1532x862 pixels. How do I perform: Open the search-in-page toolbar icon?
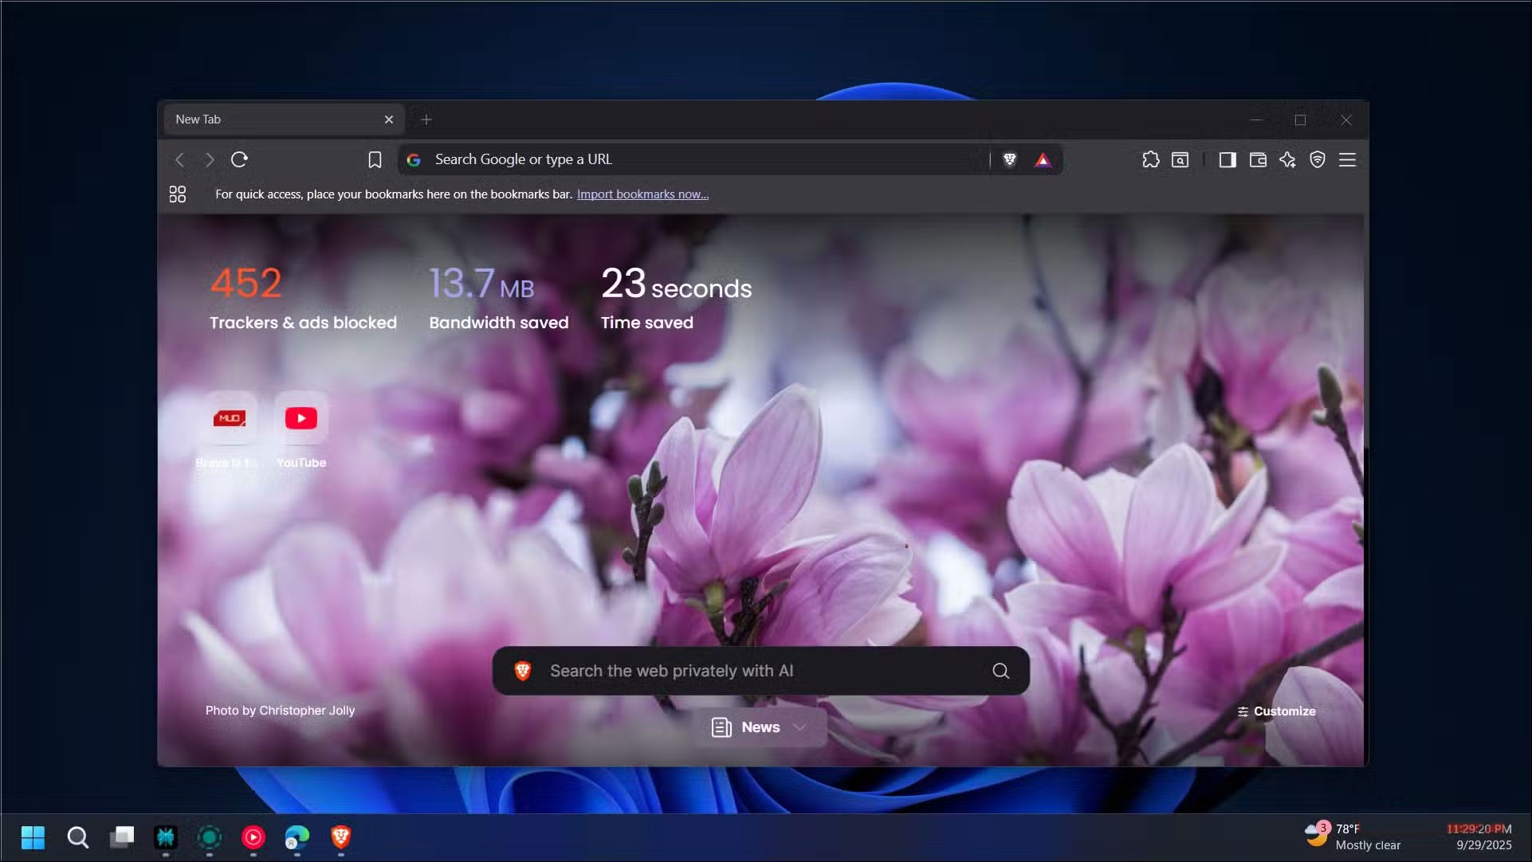[x=1180, y=159]
